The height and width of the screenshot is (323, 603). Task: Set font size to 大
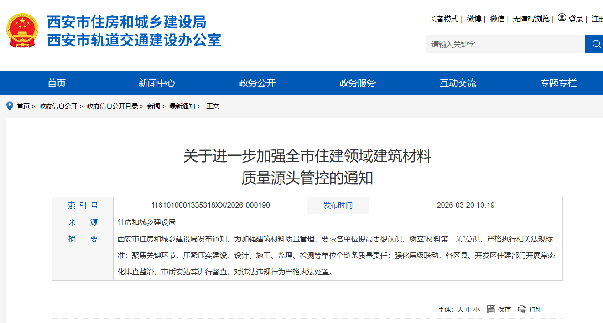(460, 309)
